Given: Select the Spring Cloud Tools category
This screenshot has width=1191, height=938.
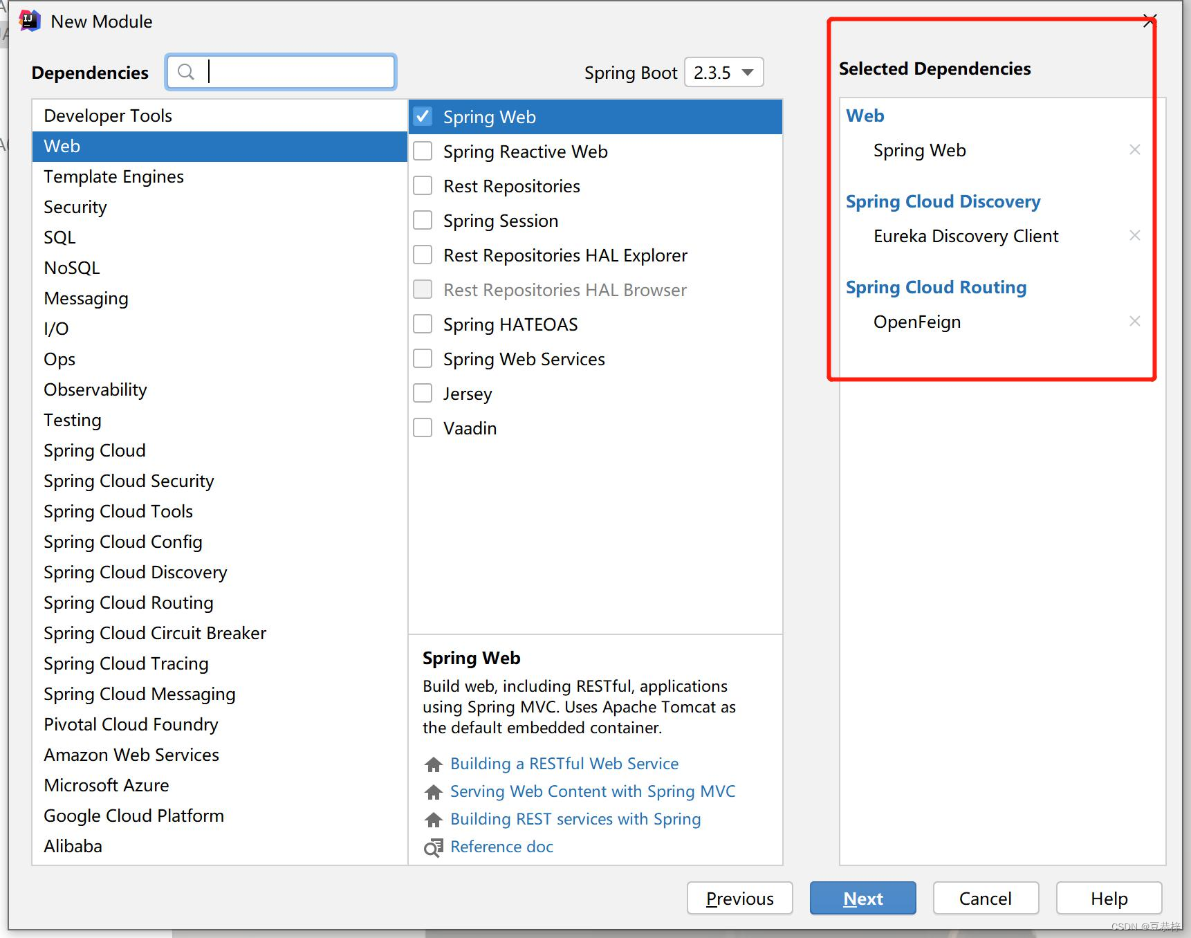Looking at the screenshot, I should (x=219, y=511).
